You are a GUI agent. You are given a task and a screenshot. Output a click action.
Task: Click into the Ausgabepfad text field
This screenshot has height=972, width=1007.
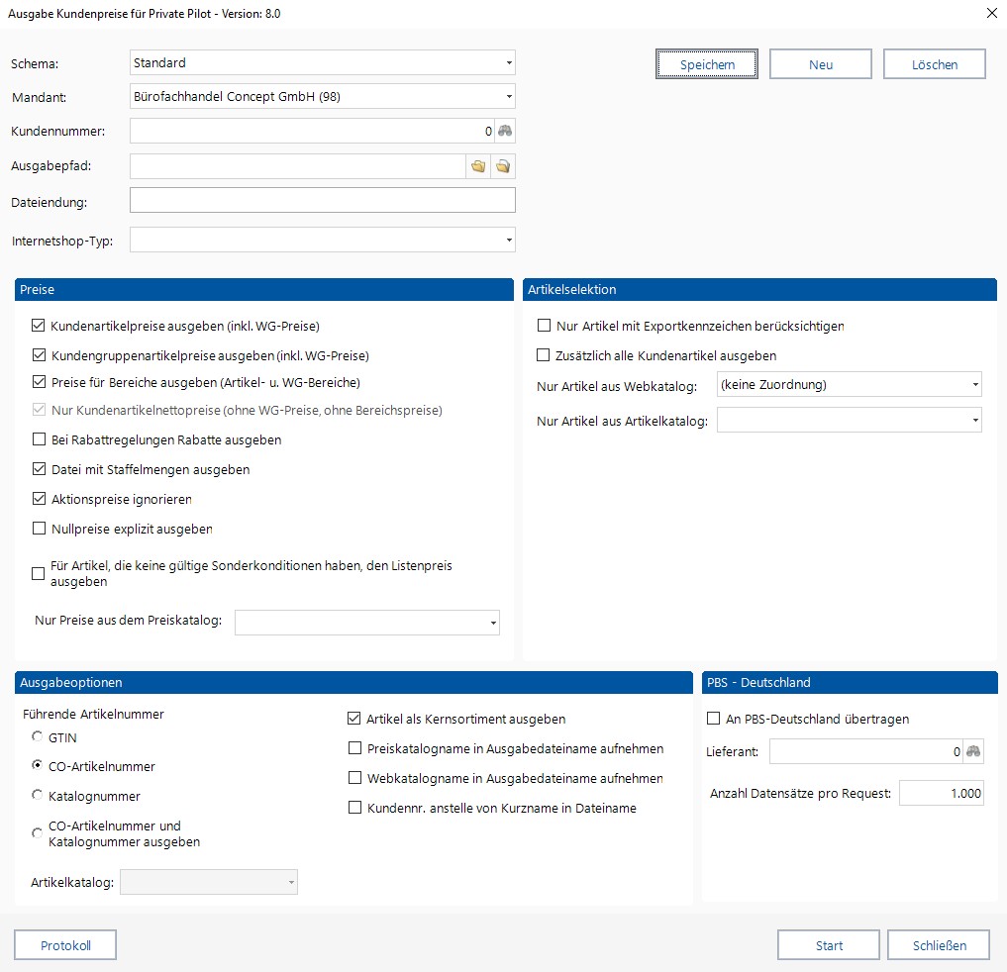(297, 166)
